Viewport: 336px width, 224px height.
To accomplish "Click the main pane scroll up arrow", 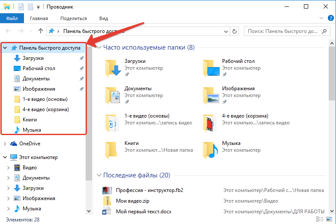I will click(x=332, y=43).
